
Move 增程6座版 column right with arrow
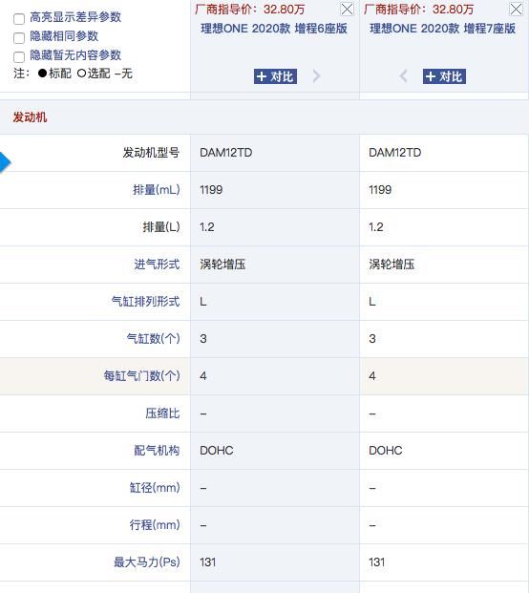[316, 76]
